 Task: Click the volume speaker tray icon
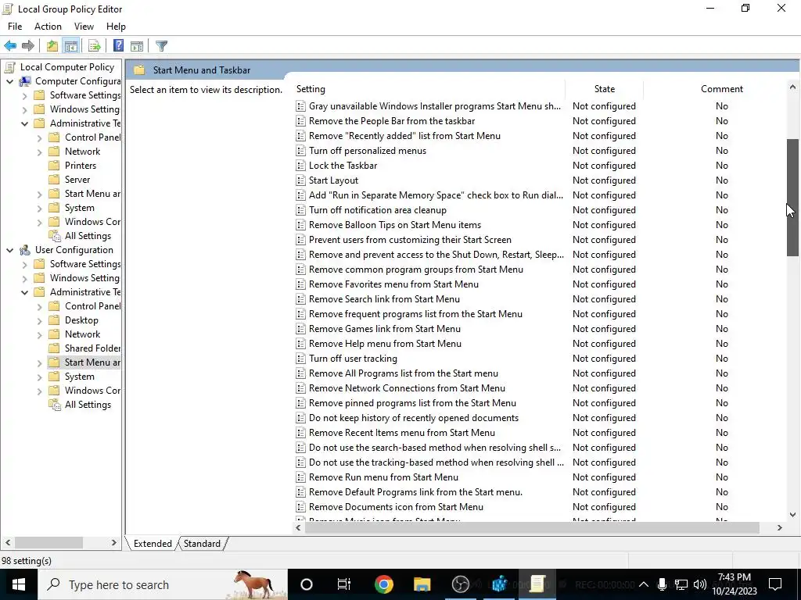(x=700, y=584)
